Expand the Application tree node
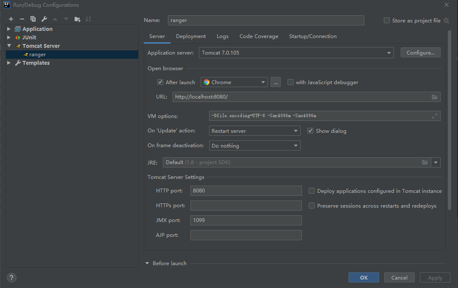 tap(9, 29)
